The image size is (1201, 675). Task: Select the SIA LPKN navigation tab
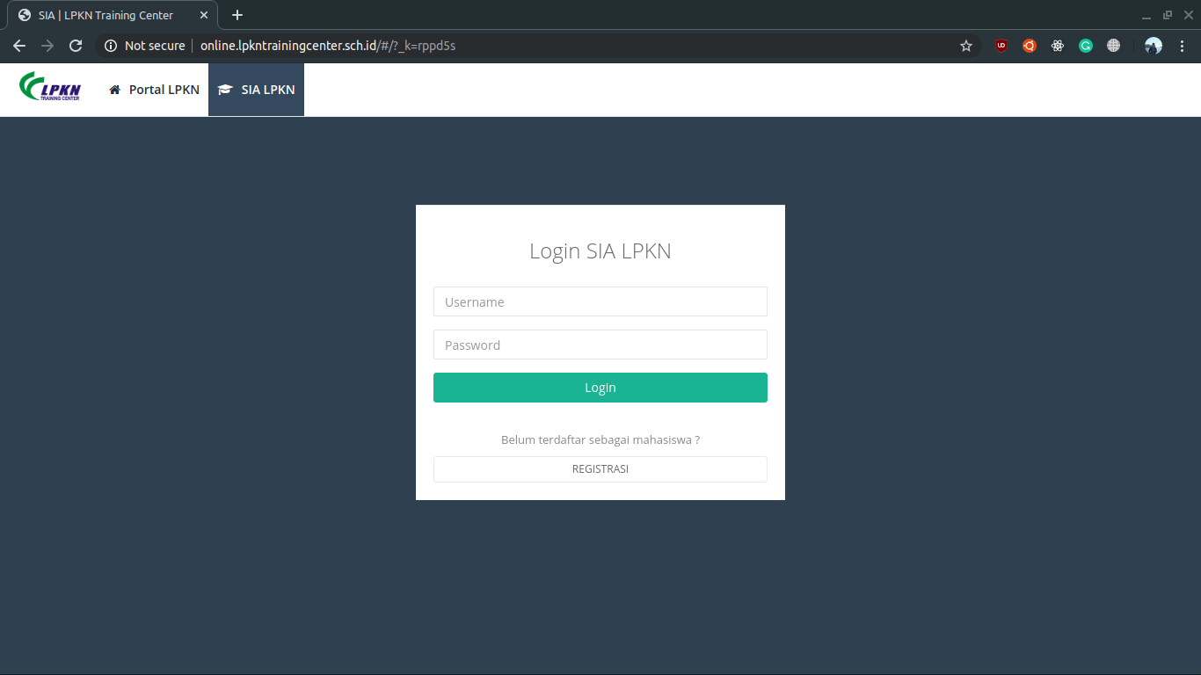click(256, 90)
